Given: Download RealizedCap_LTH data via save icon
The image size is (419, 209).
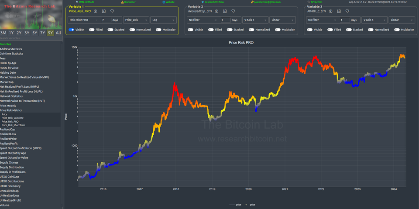Looking at the screenshot, I should [225, 11].
